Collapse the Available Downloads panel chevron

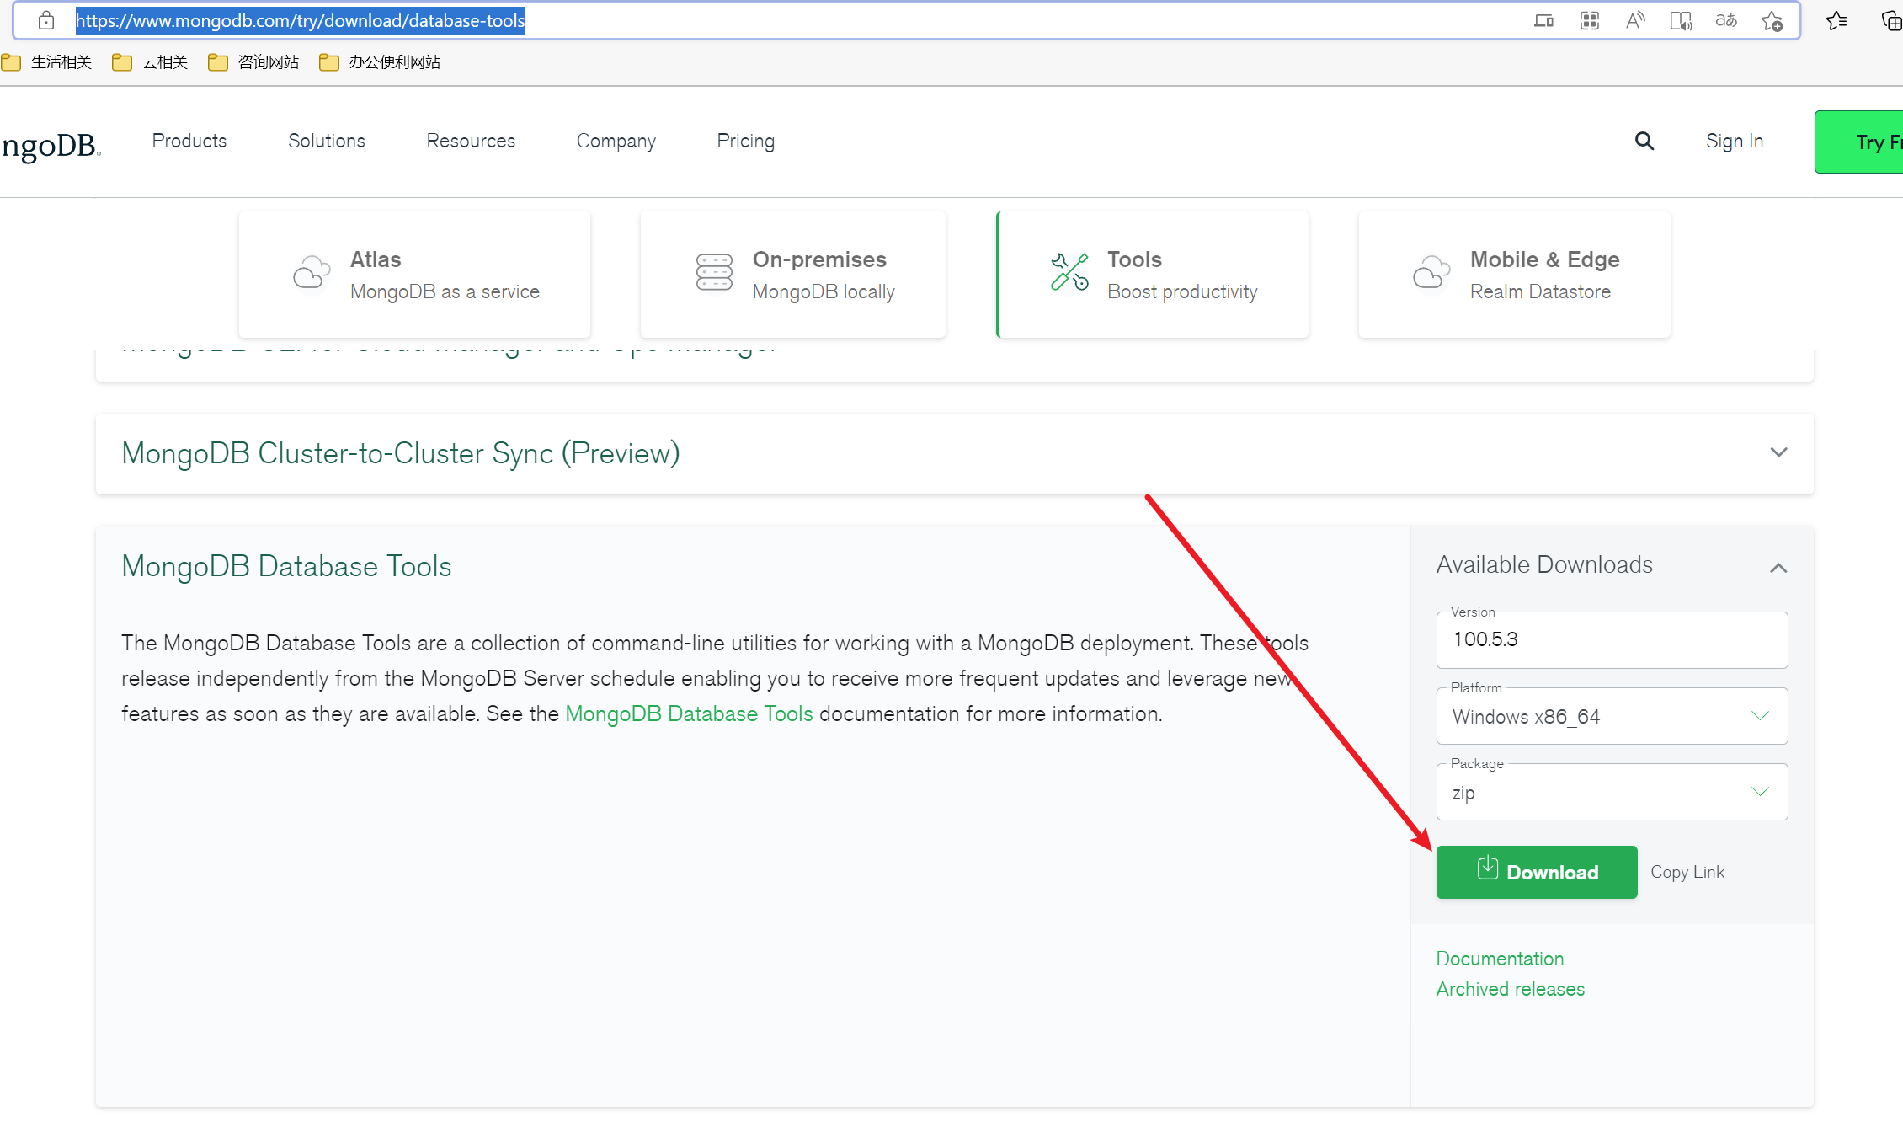pyautogui.click(x=1778, y=568)
